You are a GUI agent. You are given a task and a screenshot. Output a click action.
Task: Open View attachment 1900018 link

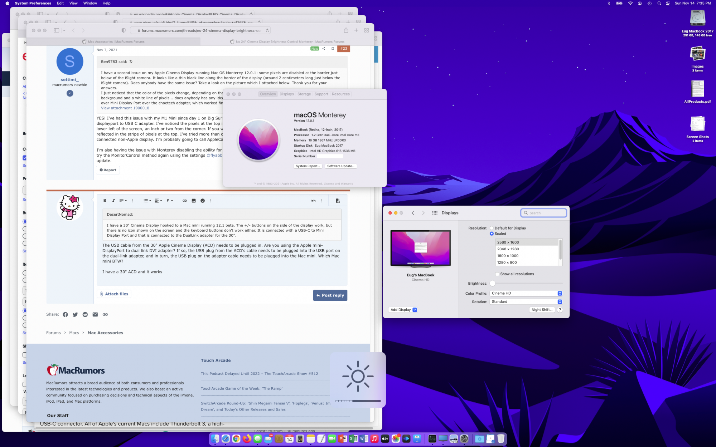[x=125, y=108]
